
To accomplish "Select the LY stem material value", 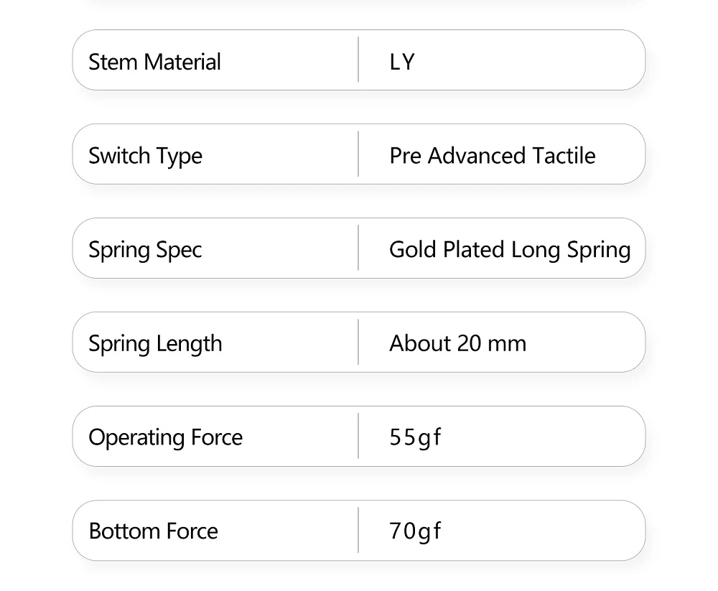I will 402,62.
